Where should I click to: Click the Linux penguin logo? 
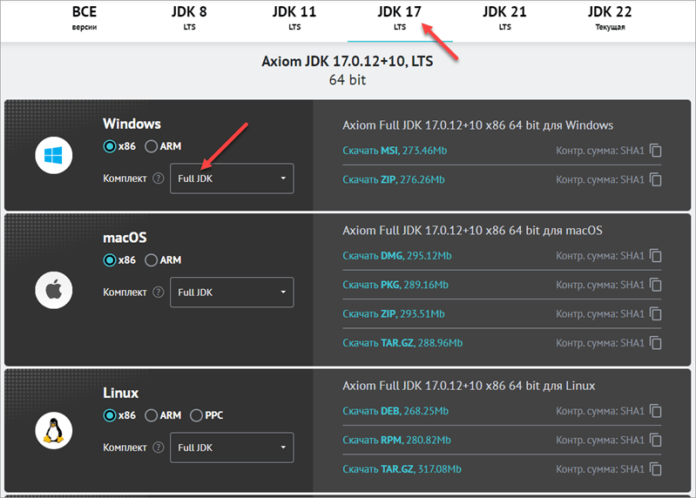54,431
